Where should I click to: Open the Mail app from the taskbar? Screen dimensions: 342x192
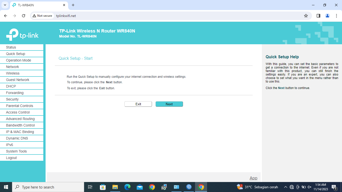pos(140,187)
